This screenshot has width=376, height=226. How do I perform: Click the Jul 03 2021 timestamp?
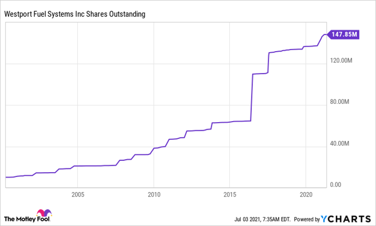pyautogui.click(x=262, y=219)
